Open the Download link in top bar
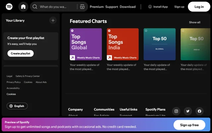The width and height of the screenshot is (212, 133). click(128, 7)
